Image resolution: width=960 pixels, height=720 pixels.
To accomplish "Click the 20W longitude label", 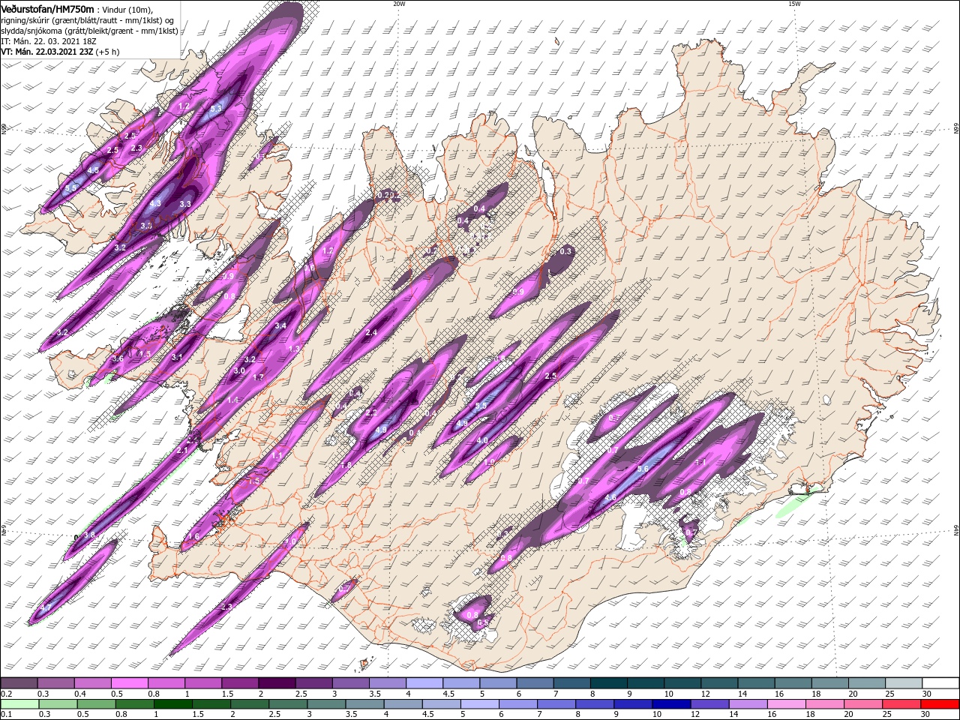I will pos(399,3).
